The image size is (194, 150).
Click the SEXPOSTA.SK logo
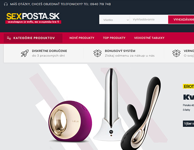(33, 18)
